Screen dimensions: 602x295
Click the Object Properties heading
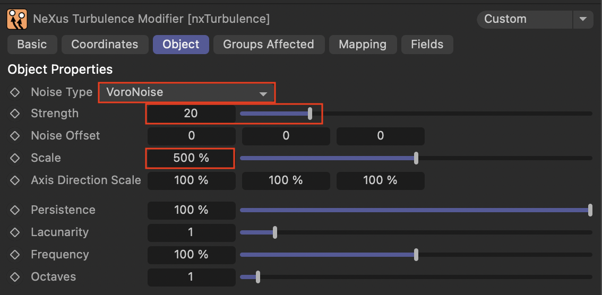pyautogui.click(x=61, y=70)
